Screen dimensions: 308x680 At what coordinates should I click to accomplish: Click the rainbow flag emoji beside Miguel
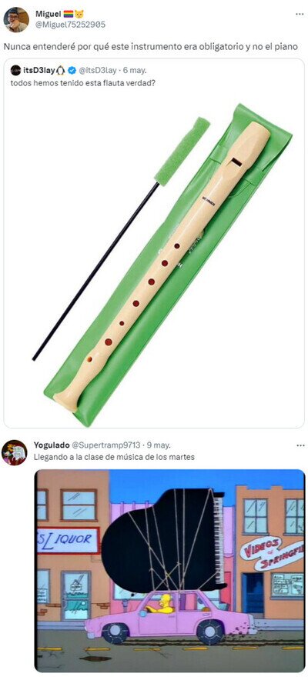[x=69, y=14]
